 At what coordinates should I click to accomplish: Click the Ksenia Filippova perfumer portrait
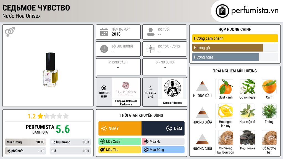click(172, 88)
